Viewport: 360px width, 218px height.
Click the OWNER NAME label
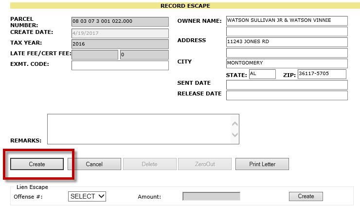(x=199, y=21)
